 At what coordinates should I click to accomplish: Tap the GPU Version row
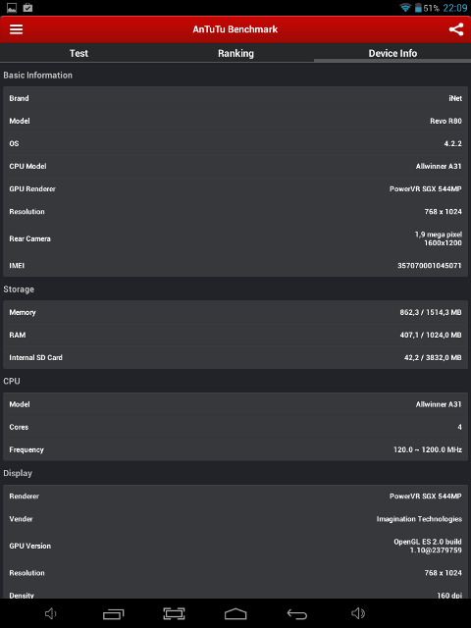pyautogui.click(x=235, y=546)
